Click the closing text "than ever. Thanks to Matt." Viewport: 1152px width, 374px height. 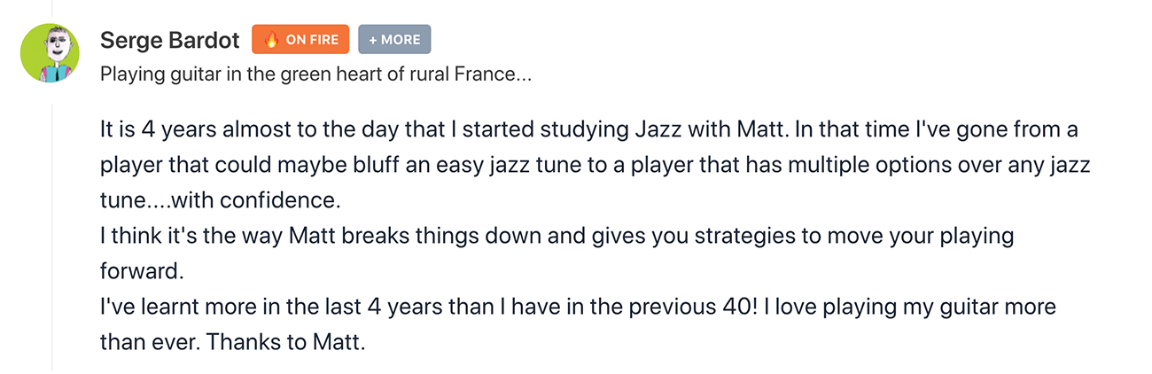coord(232,343)
